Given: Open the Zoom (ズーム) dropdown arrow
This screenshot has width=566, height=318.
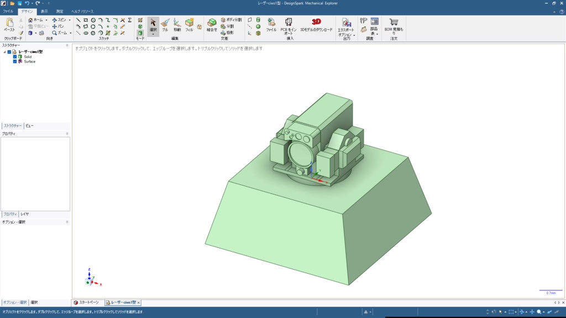Looking at the screenshot, I should pos(70,33).
